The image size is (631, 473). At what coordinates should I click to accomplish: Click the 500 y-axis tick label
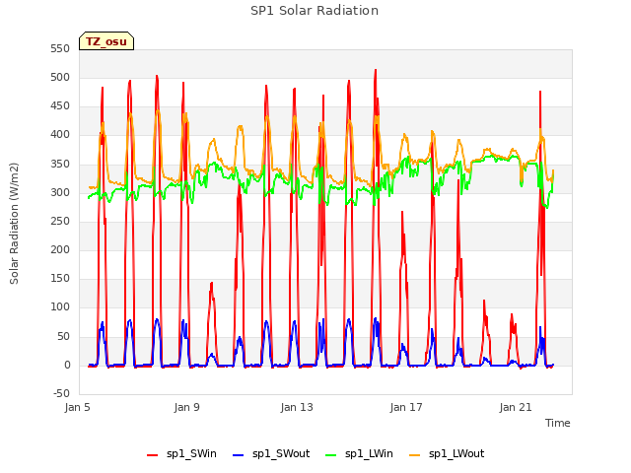(x=60, y=78)
